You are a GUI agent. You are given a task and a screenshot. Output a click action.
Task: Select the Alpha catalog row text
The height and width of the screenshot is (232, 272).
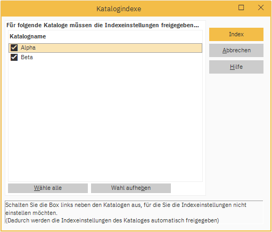pos(28,47)
